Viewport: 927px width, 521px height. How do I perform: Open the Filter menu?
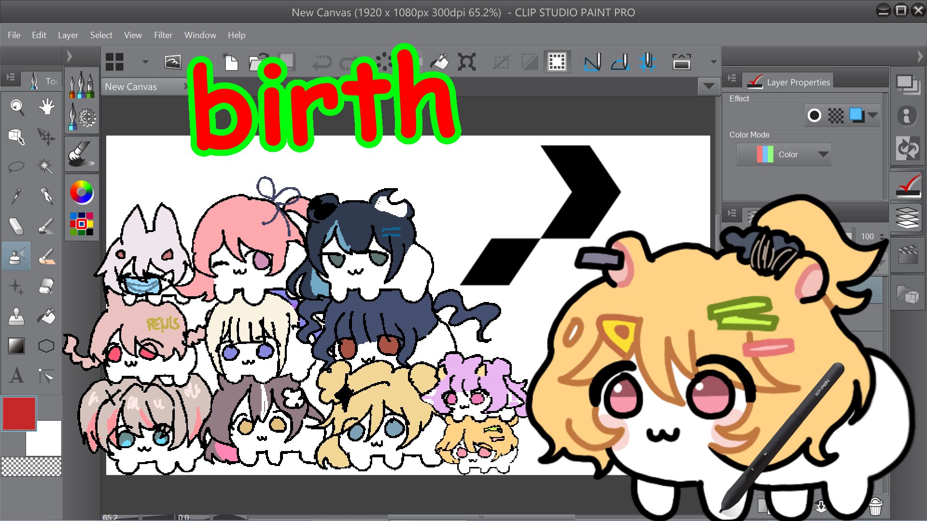point(163,35)
